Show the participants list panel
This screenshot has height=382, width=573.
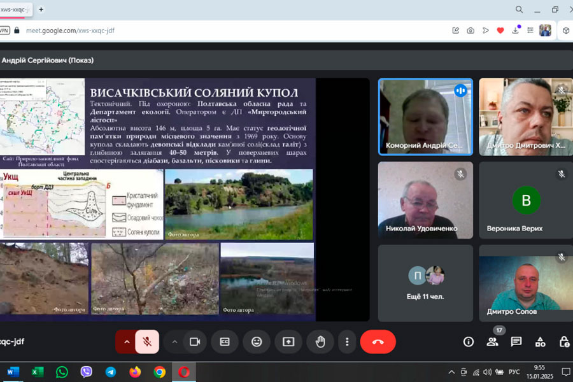pyautogui.click(x=492, y=342)
